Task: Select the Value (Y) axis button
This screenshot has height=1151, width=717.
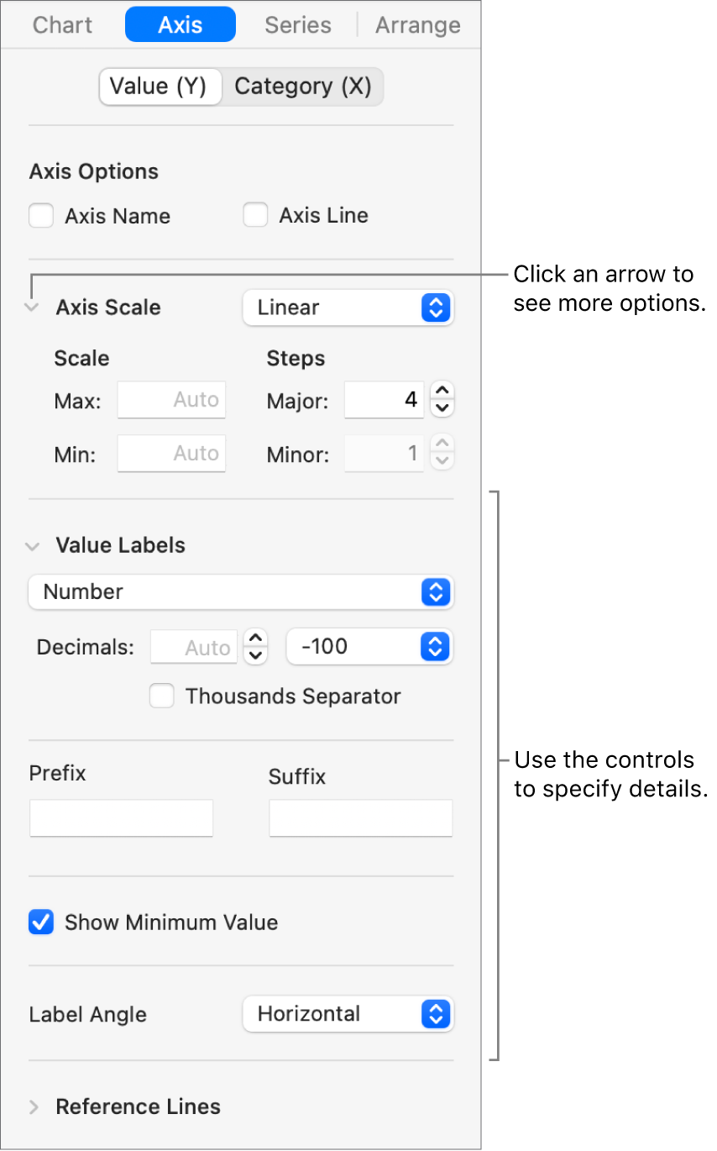Action: pos(159,87)
